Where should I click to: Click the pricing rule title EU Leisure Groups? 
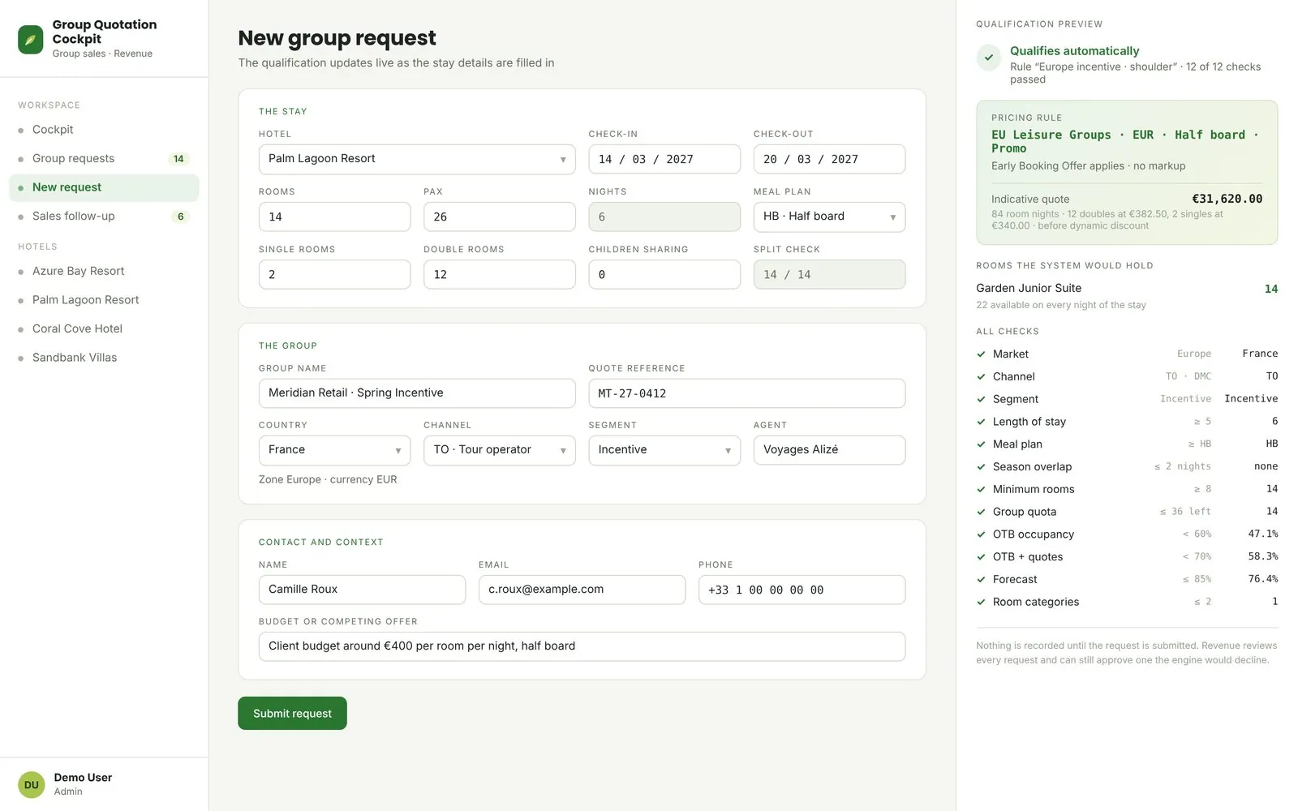[x=1124, y=141]
